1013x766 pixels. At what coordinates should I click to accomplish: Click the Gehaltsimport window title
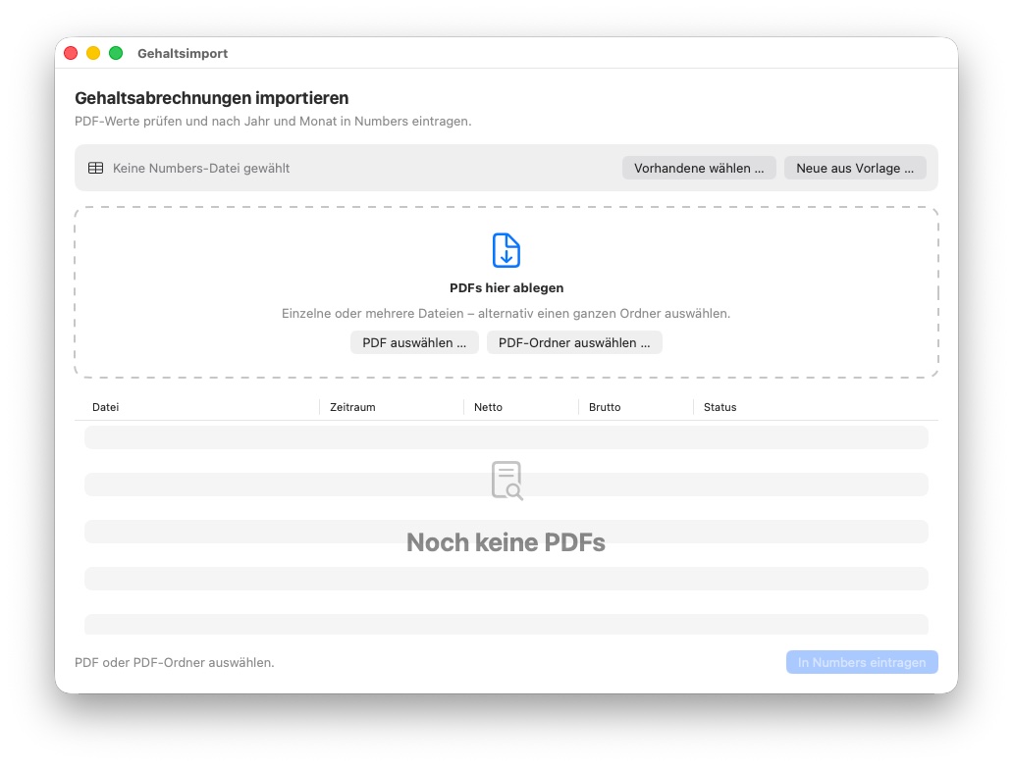point(183,54)
